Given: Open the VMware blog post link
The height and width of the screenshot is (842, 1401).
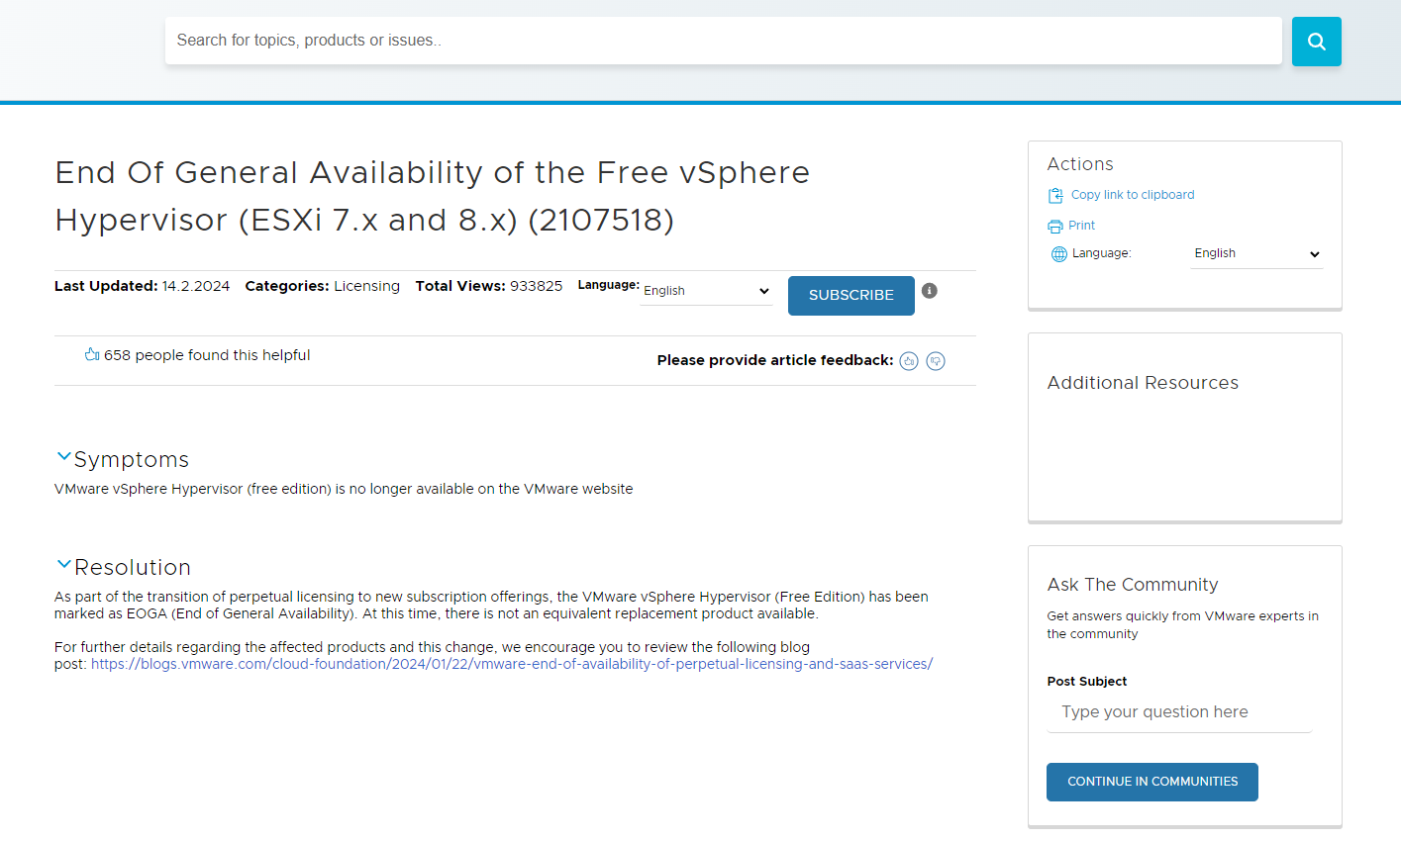Looking at the screenshot, I should (x=511, y=664).
